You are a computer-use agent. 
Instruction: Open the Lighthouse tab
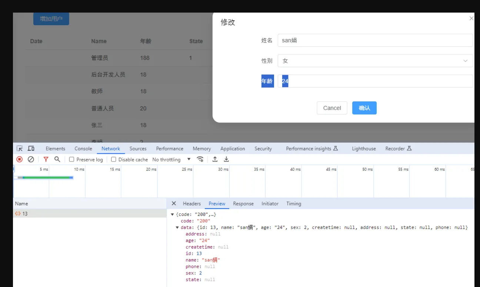(x=364, y=148)
